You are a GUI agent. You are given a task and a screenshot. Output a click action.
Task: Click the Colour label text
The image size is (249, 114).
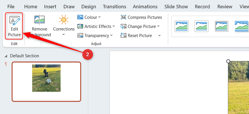pos(91,17)
